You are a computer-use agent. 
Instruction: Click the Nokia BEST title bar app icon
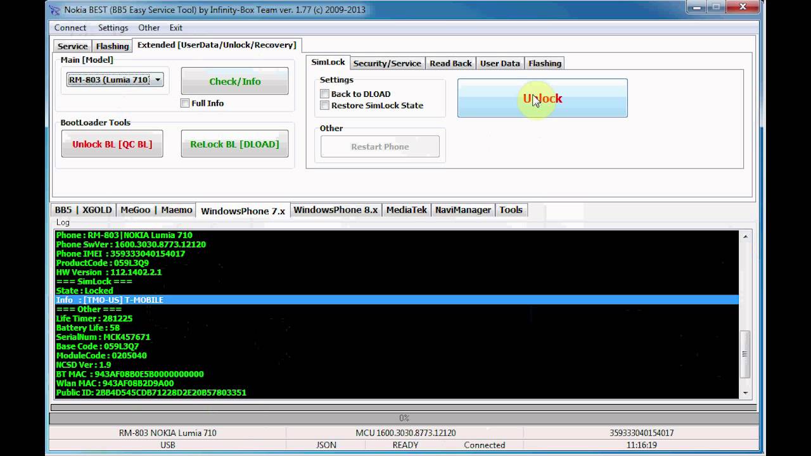pyautogui.click(x=56, y=9)
